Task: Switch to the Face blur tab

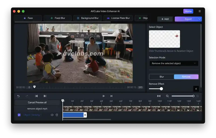Action: (x=28, y=18)
